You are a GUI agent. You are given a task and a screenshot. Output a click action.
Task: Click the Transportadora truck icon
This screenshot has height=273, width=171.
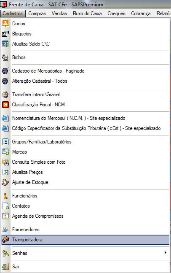click(x=5, y=240)
